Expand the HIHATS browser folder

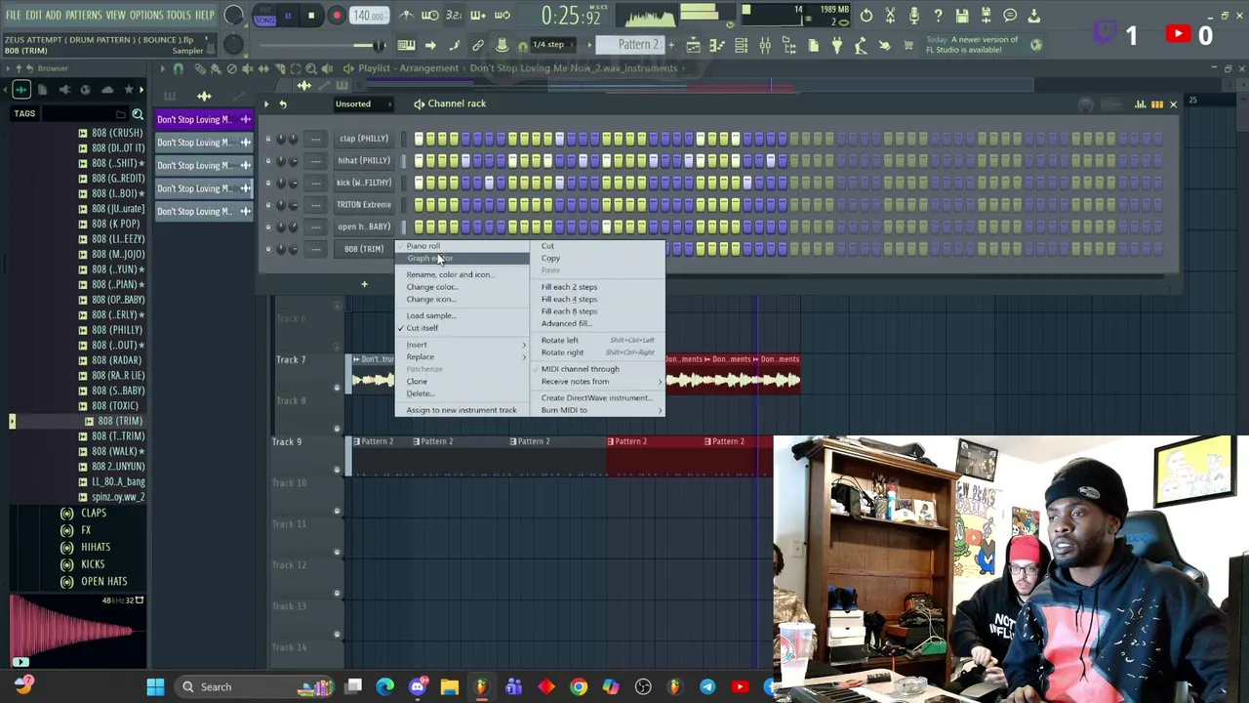(96, 548)
